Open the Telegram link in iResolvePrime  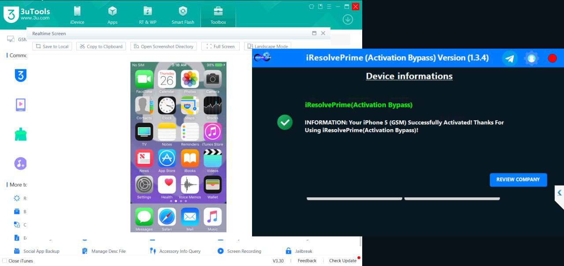510,58
